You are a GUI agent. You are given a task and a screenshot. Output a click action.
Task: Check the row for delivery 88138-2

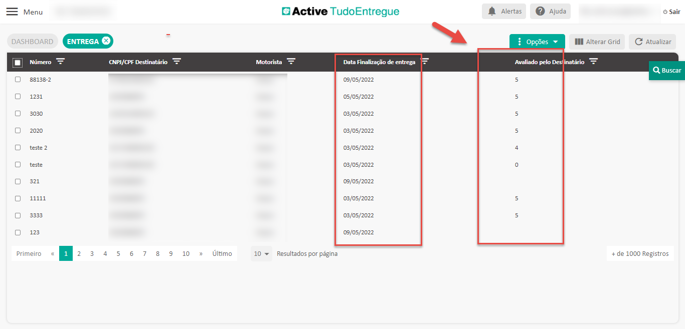tap(18, 80)
